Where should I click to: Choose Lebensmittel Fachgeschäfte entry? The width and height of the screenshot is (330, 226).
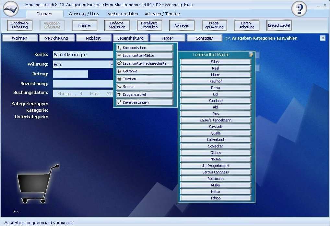[145, 63]
